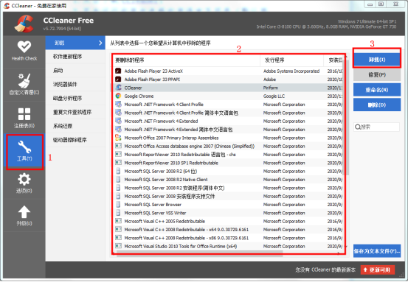Click the Visual Studio 2010 Tools for Office icon
Image resolution: width=408 pixels, height=282 pixels.
118,246
